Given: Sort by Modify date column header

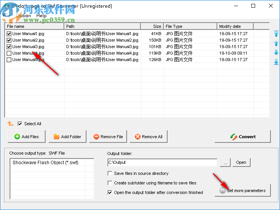Looking at the screenshot, I should (x=235, y=26).
